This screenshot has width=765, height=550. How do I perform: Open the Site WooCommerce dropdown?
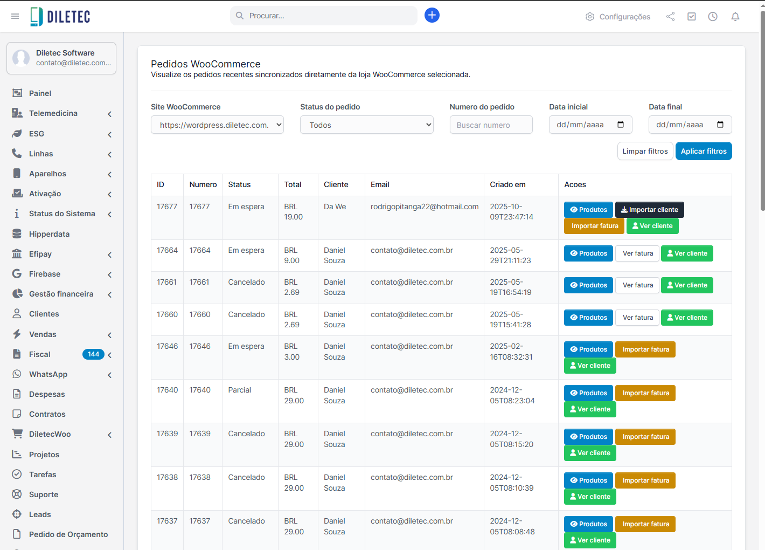[217, 125]
